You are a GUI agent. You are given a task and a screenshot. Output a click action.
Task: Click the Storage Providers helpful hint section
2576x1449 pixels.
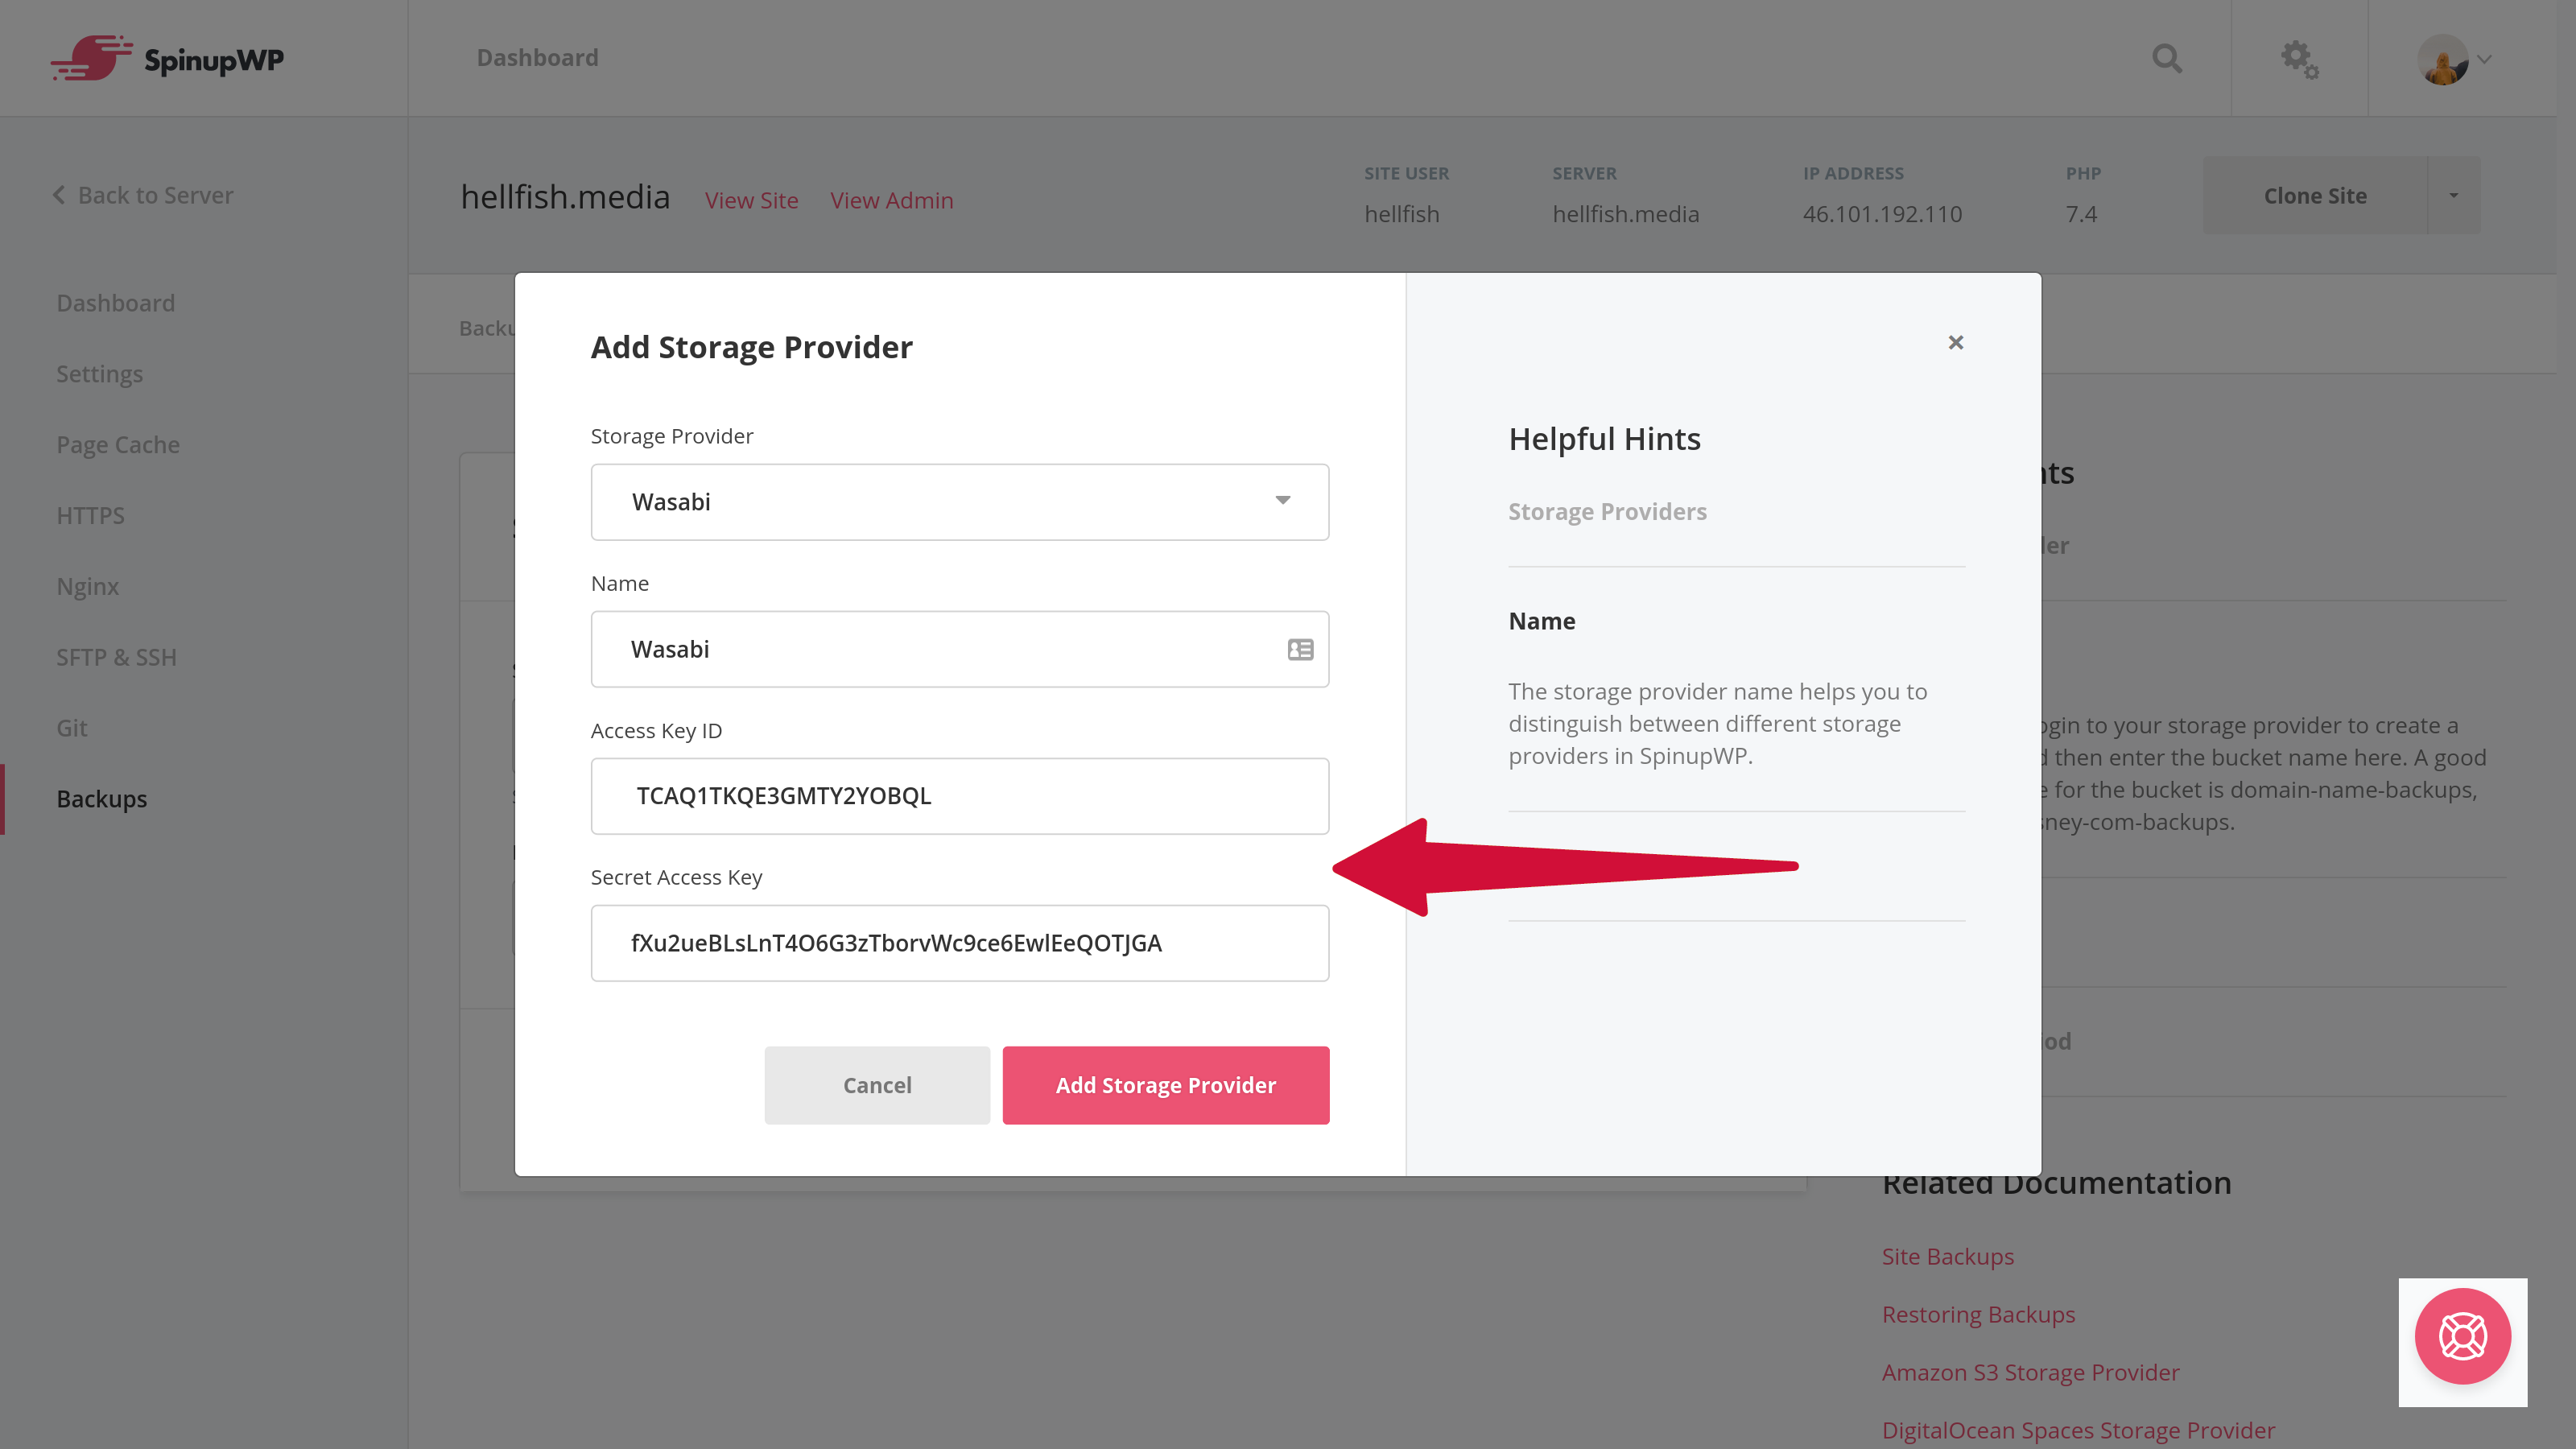tap(1607, 511)
